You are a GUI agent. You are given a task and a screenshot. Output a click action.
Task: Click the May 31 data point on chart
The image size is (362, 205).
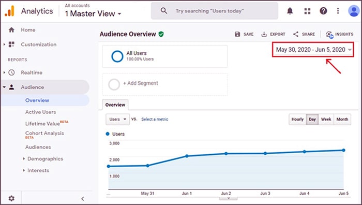click(148, 166)
